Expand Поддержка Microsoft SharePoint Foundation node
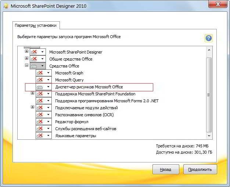The image size is (230, 187). click(x=32, y=93)
